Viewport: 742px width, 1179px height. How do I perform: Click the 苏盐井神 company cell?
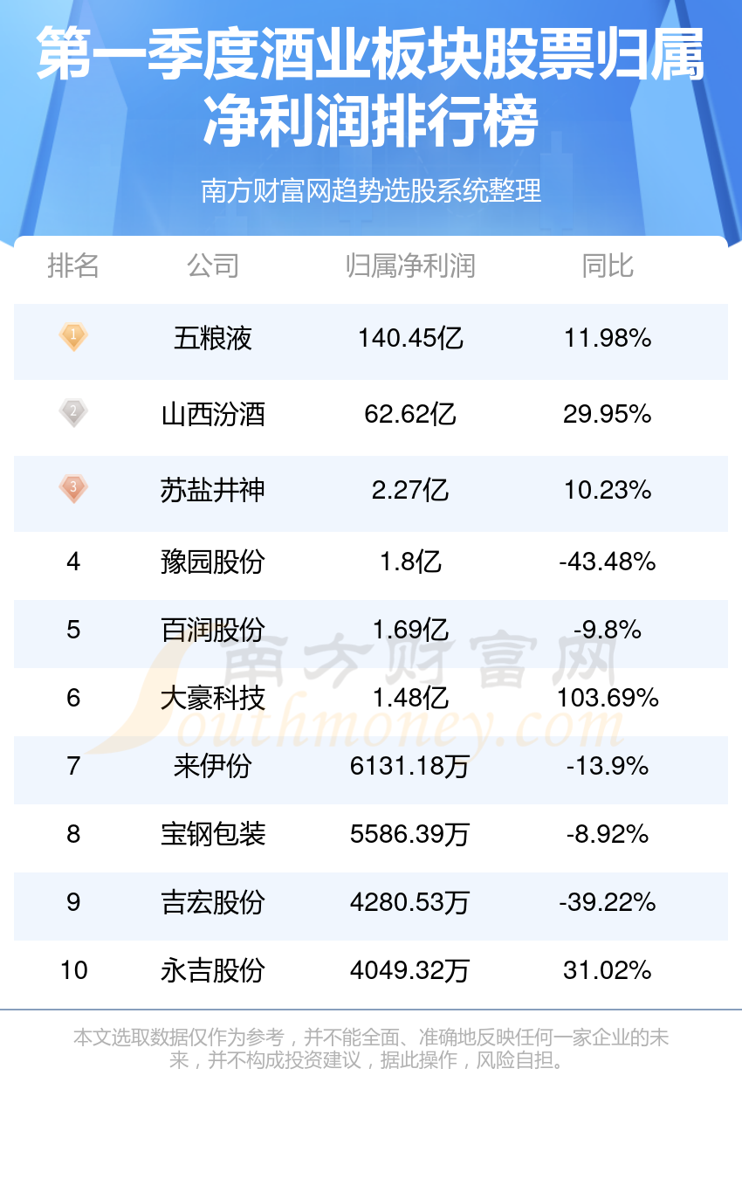pos(213,490)
